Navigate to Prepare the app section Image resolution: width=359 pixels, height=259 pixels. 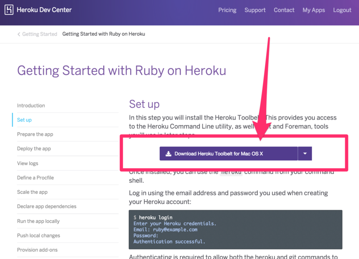(x=35, y=134)
